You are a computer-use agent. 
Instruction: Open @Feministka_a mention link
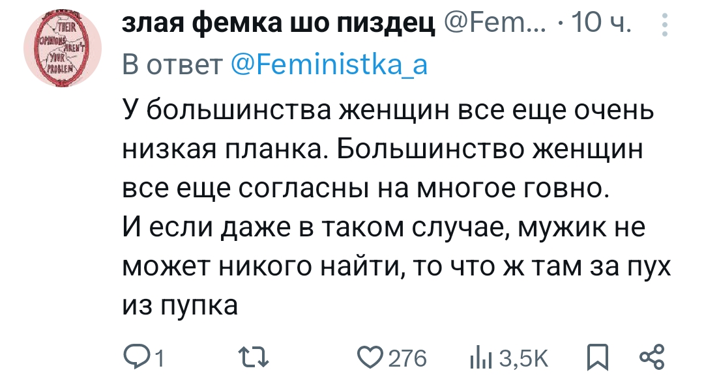point(329,64)
